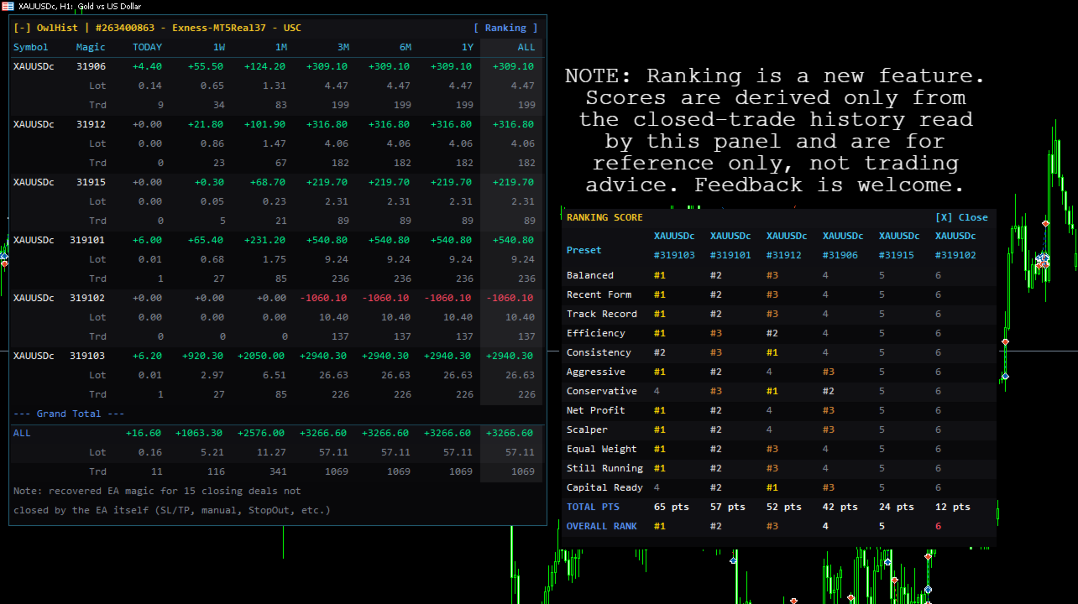Choose the Efficiency preset row
The image size is (1078, 604).
pos(779,333)
